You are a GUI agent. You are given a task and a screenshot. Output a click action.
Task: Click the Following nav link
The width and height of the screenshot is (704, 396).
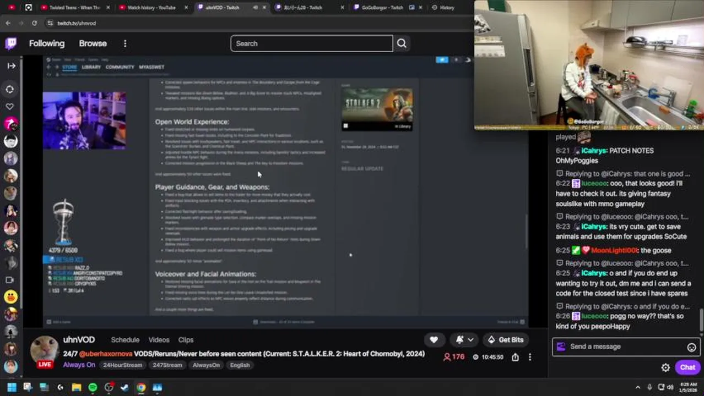[47, 43]
